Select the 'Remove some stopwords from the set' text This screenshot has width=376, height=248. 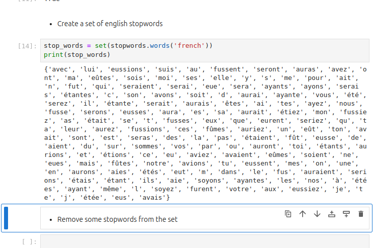pyautogui.click(x=117, y=219)
